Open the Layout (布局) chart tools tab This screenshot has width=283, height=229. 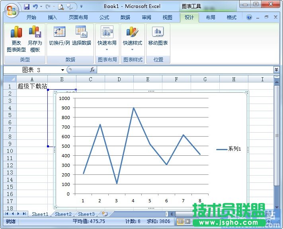(x=211, y=18)
